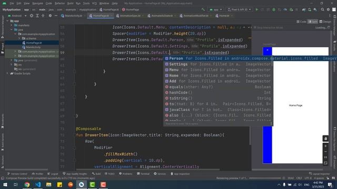337x189 pixels.
Task: Enable pan hand tool in preview
Action: (325, 139)
